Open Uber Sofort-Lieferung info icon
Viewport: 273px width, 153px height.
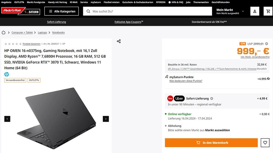pyautogui.click(x=212, y=99)
